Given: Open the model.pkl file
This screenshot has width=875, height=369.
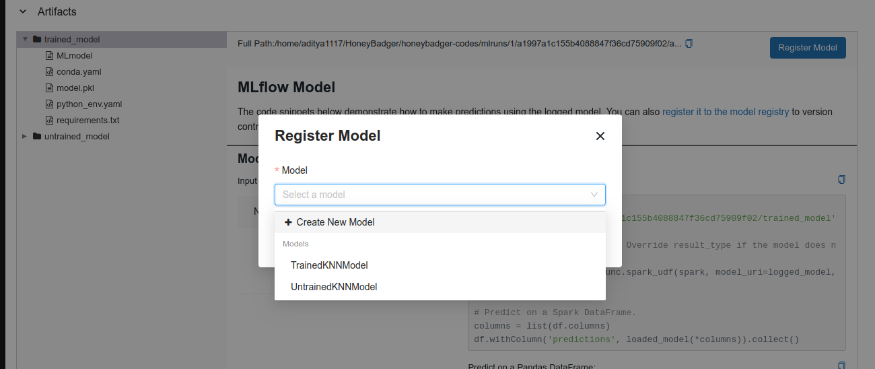Looking at the screenshot, I should 75,88.
